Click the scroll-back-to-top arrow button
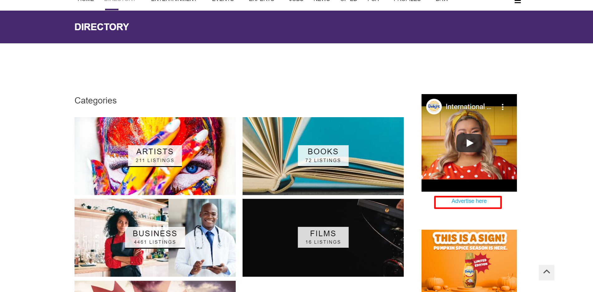The width and height of the screenshot is (593, 292). point(547,272)
